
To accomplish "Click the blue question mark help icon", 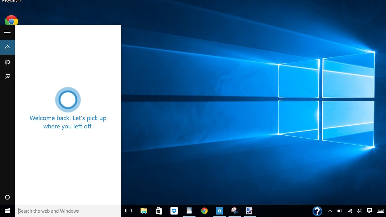I will (317, 211).
